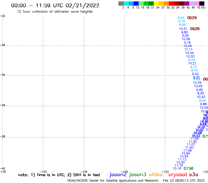The width and height of the screenshot is (208, 183).
Task: Click the NOAA/NESDIS credit line
Action: 113,180
